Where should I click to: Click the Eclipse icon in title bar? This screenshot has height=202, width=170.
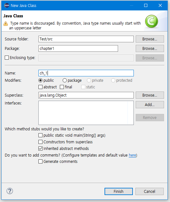tap(7, 5)
